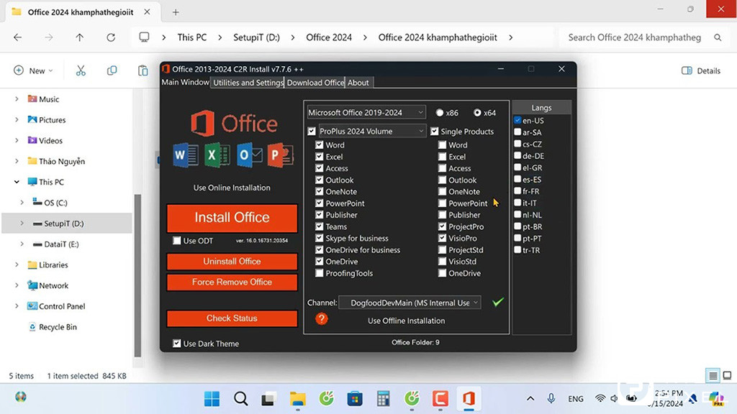
Task: Refresh the File Explorer folder view
Action: [110, 37]
